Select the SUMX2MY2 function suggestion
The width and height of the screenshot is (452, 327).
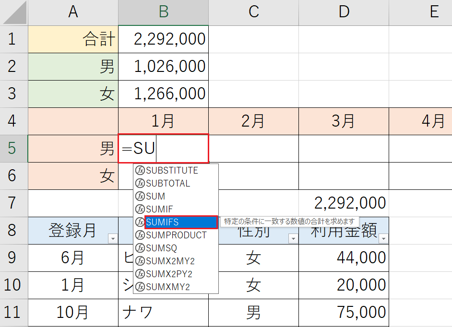click(176, 261)
